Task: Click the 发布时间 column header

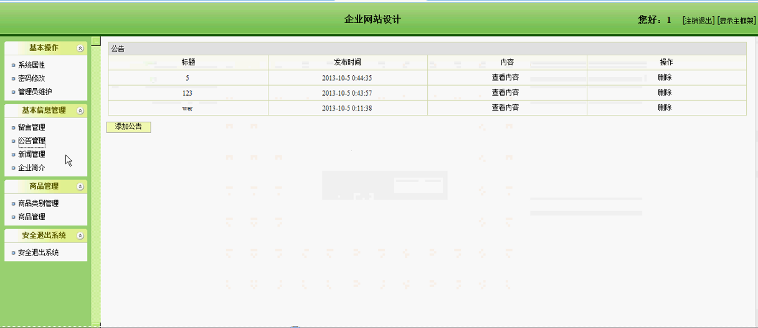Action: pyautogui.click(x=348, y=63)
